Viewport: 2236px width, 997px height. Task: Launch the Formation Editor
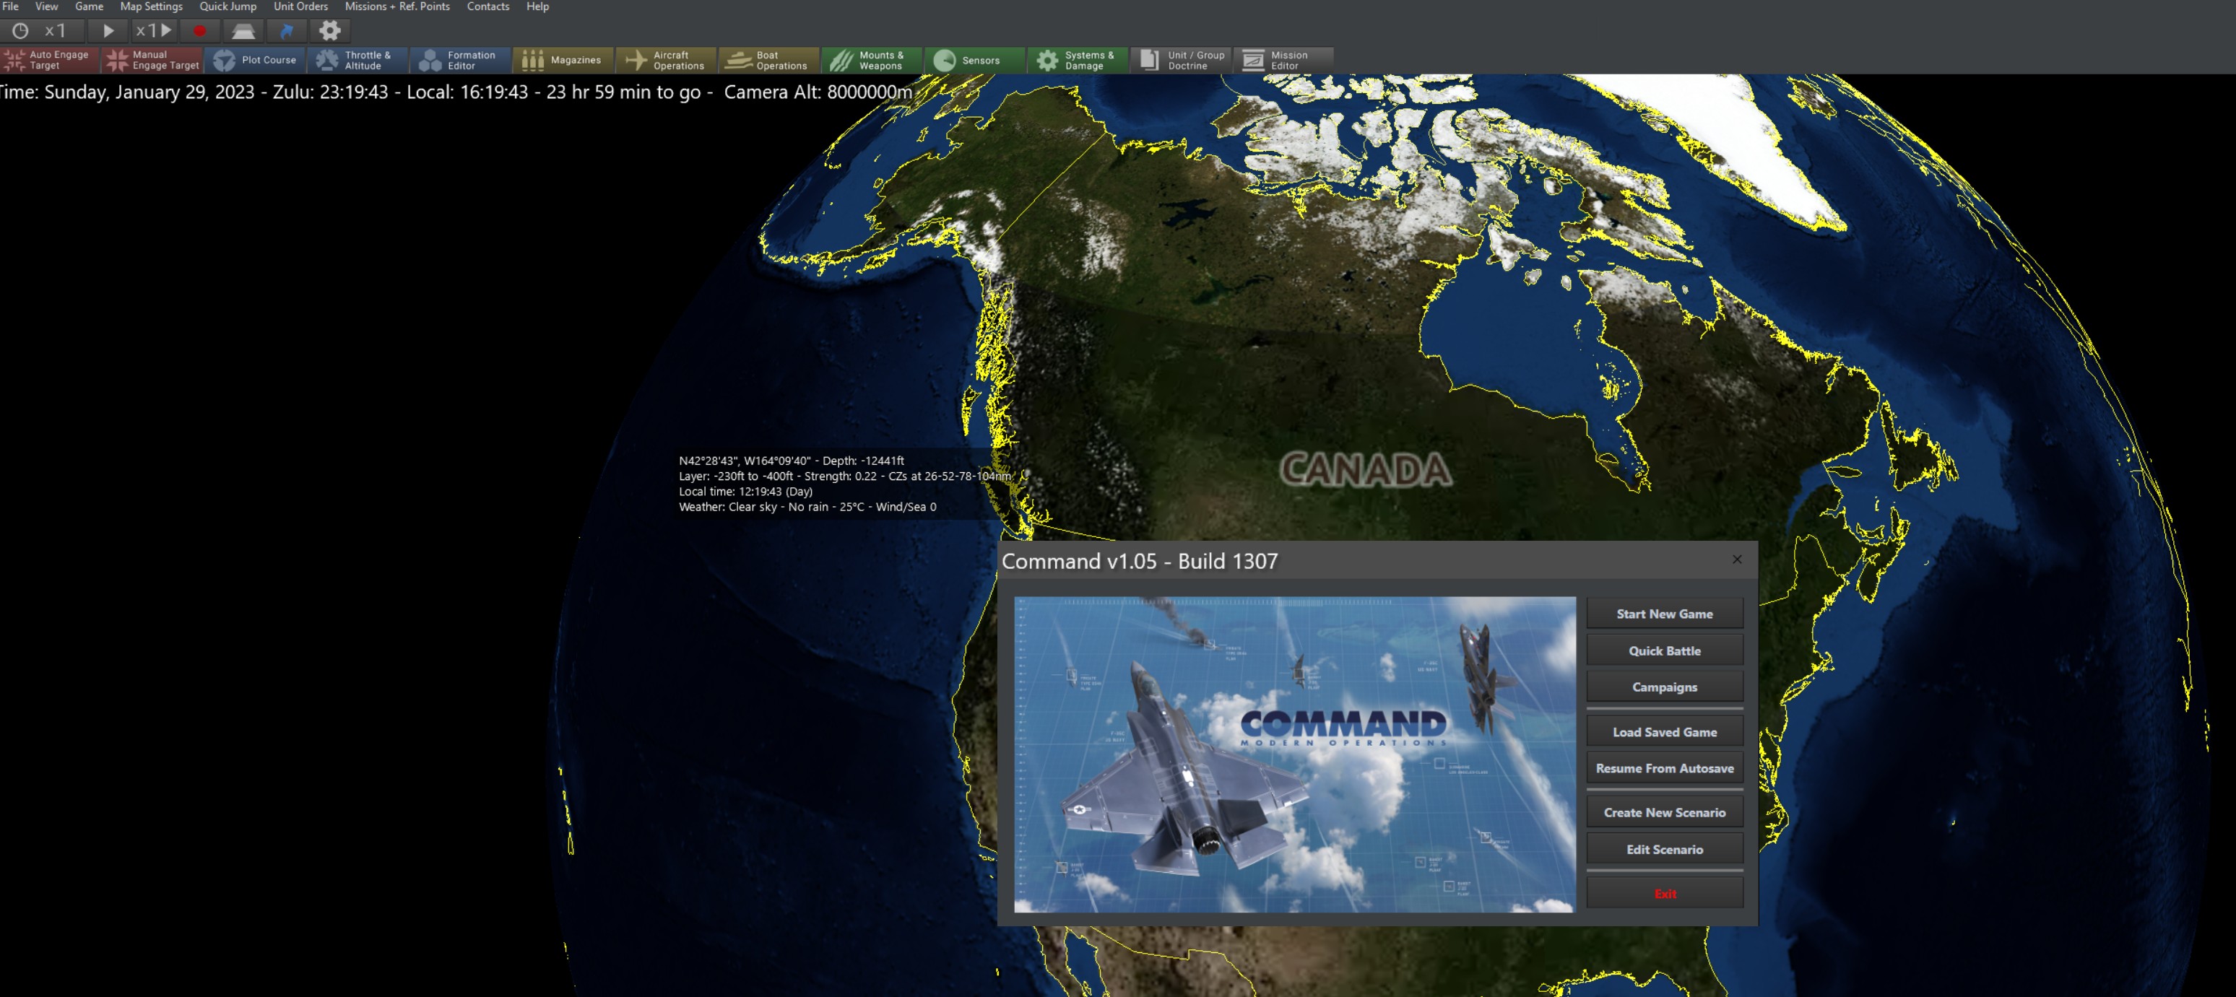point(460,60)
